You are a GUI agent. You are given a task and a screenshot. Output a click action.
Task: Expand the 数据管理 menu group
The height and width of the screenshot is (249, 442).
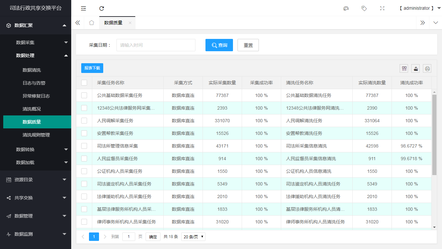64,216
